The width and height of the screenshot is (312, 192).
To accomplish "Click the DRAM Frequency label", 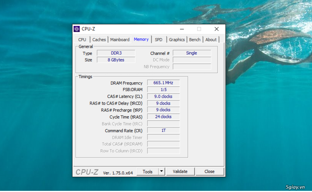I will [126, 83].
